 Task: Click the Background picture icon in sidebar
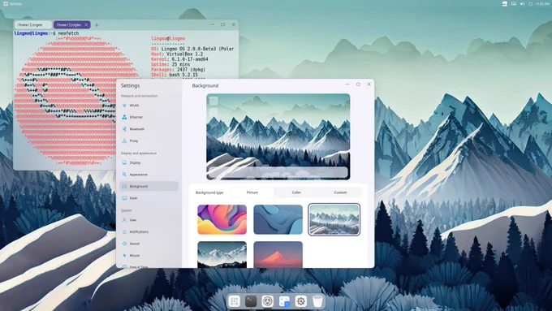(124, 186)
